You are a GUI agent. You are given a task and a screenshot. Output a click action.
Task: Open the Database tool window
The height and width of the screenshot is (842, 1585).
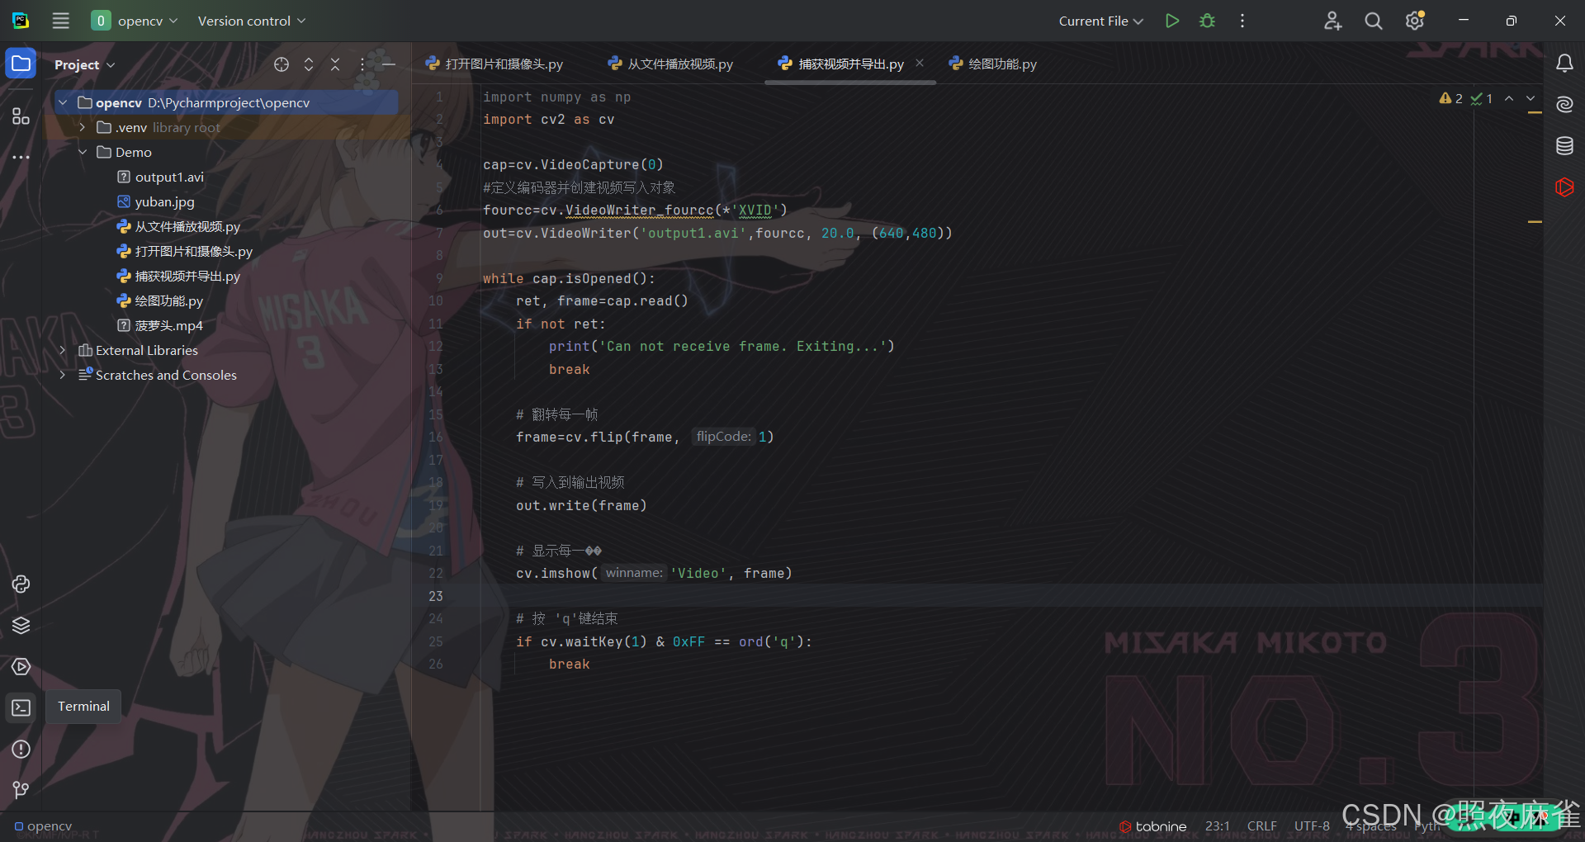[1564, 146]
